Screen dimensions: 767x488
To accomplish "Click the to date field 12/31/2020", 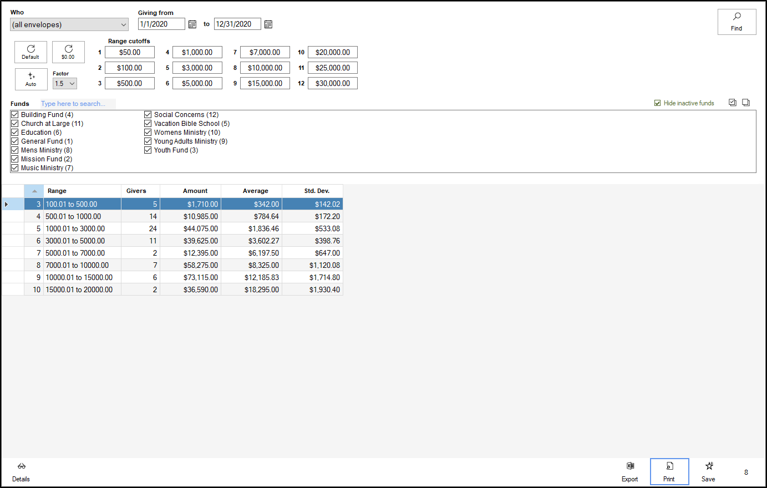I will coord(237,24).
